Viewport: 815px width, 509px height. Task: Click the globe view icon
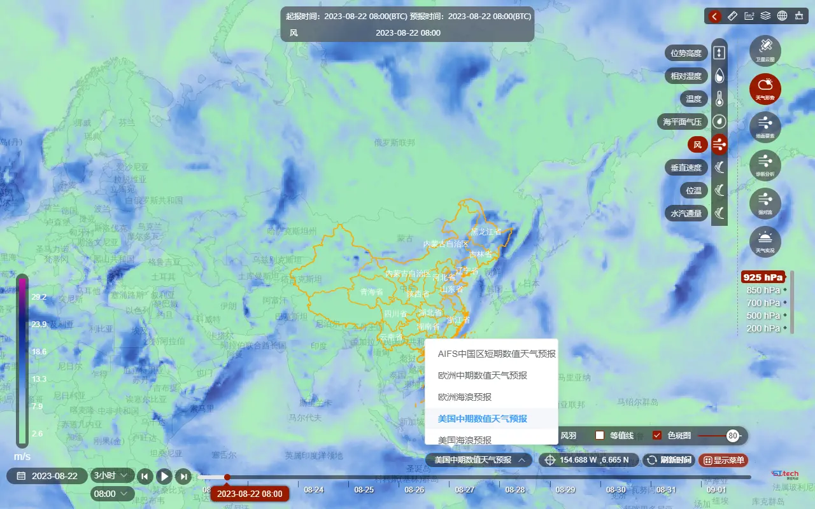coord(783,16)
